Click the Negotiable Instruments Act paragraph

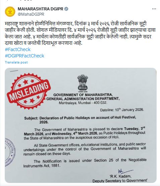point(85,163)
